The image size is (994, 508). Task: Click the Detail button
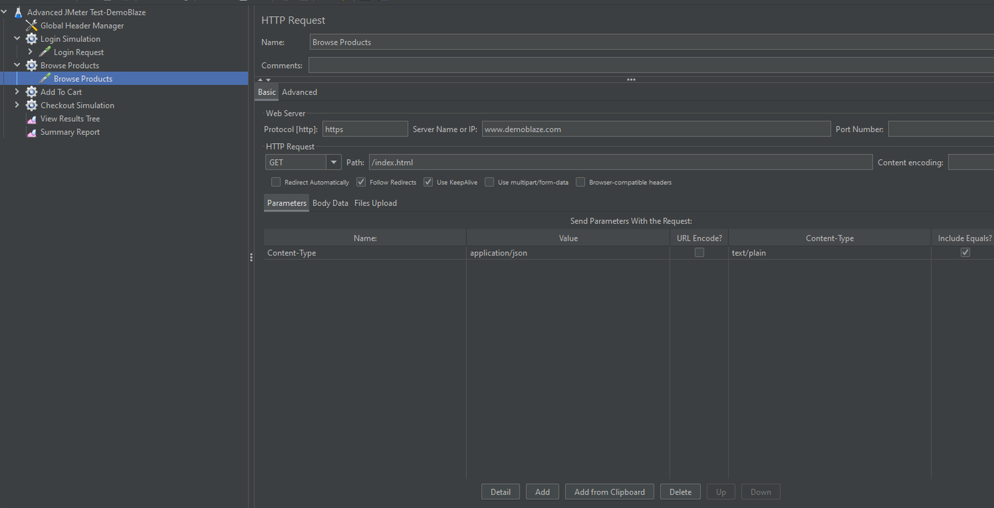point(501,492)
